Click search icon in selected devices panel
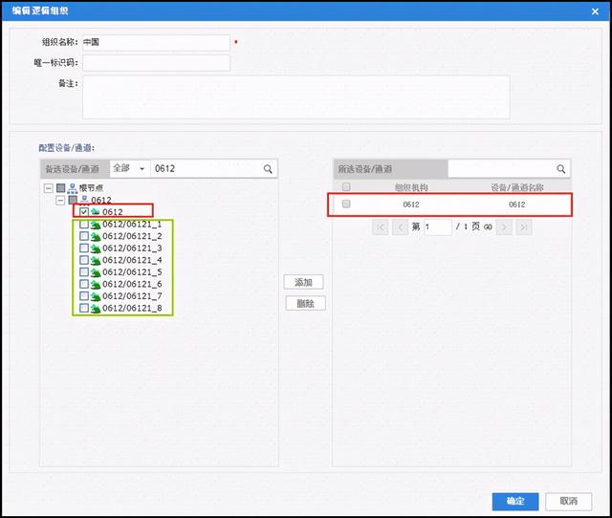Screen dimensions: 612x518 [x=561, y=169]
